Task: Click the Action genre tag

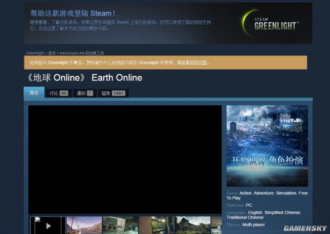Action: point(246,193)
